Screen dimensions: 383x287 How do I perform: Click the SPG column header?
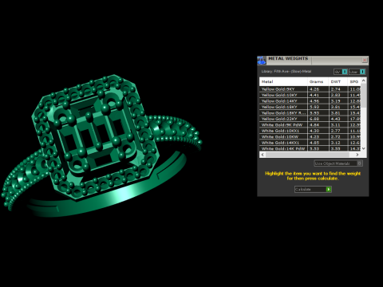[354, 81]
